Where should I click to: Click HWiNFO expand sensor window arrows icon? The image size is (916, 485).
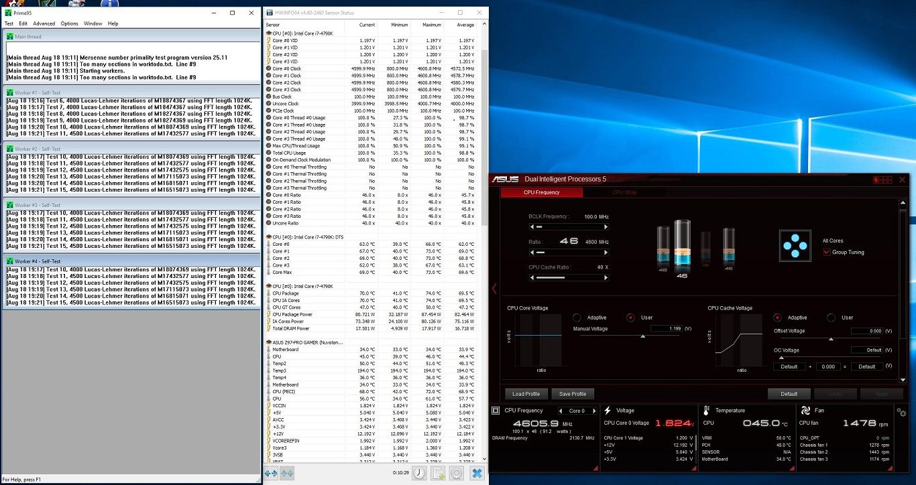(x=271, y=473)
